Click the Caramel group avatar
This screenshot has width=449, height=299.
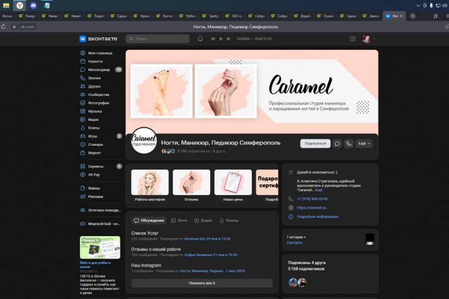tap(144, 141)
